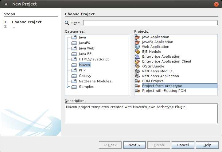Click the Java category folder icon
The height and width of the screenshot is (152, 222).
tap(74, 37)
